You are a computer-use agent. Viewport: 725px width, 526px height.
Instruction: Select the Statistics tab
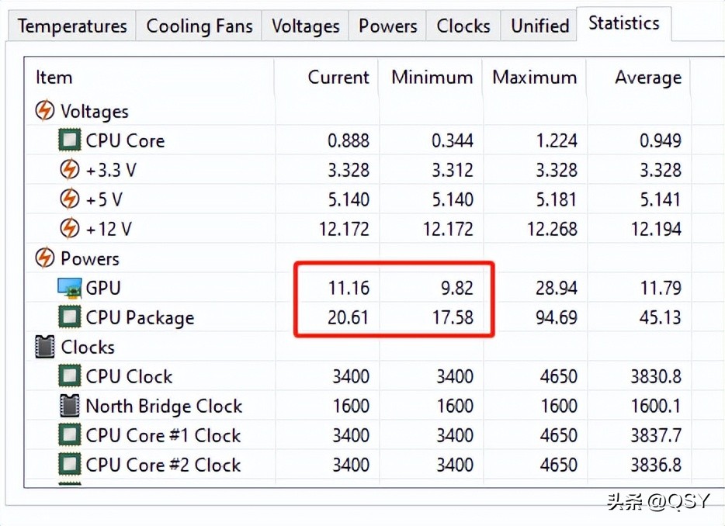[x=624, y=23]
